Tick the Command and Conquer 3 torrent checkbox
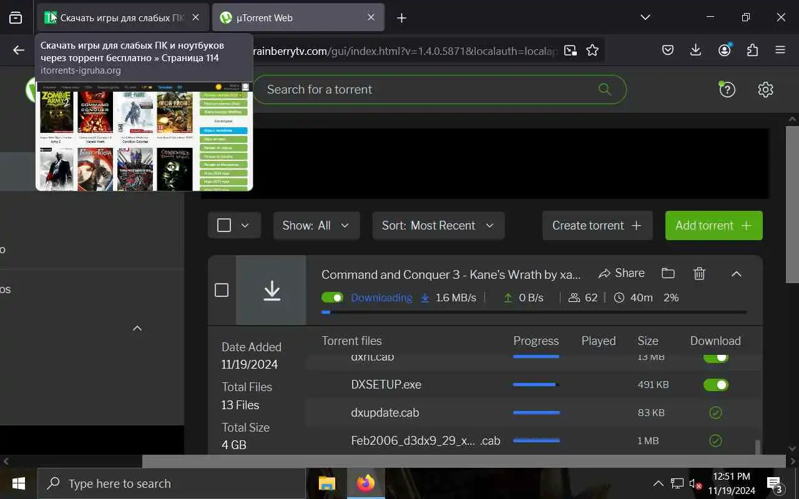The image size is (799, 499). (x=222, y=290)
